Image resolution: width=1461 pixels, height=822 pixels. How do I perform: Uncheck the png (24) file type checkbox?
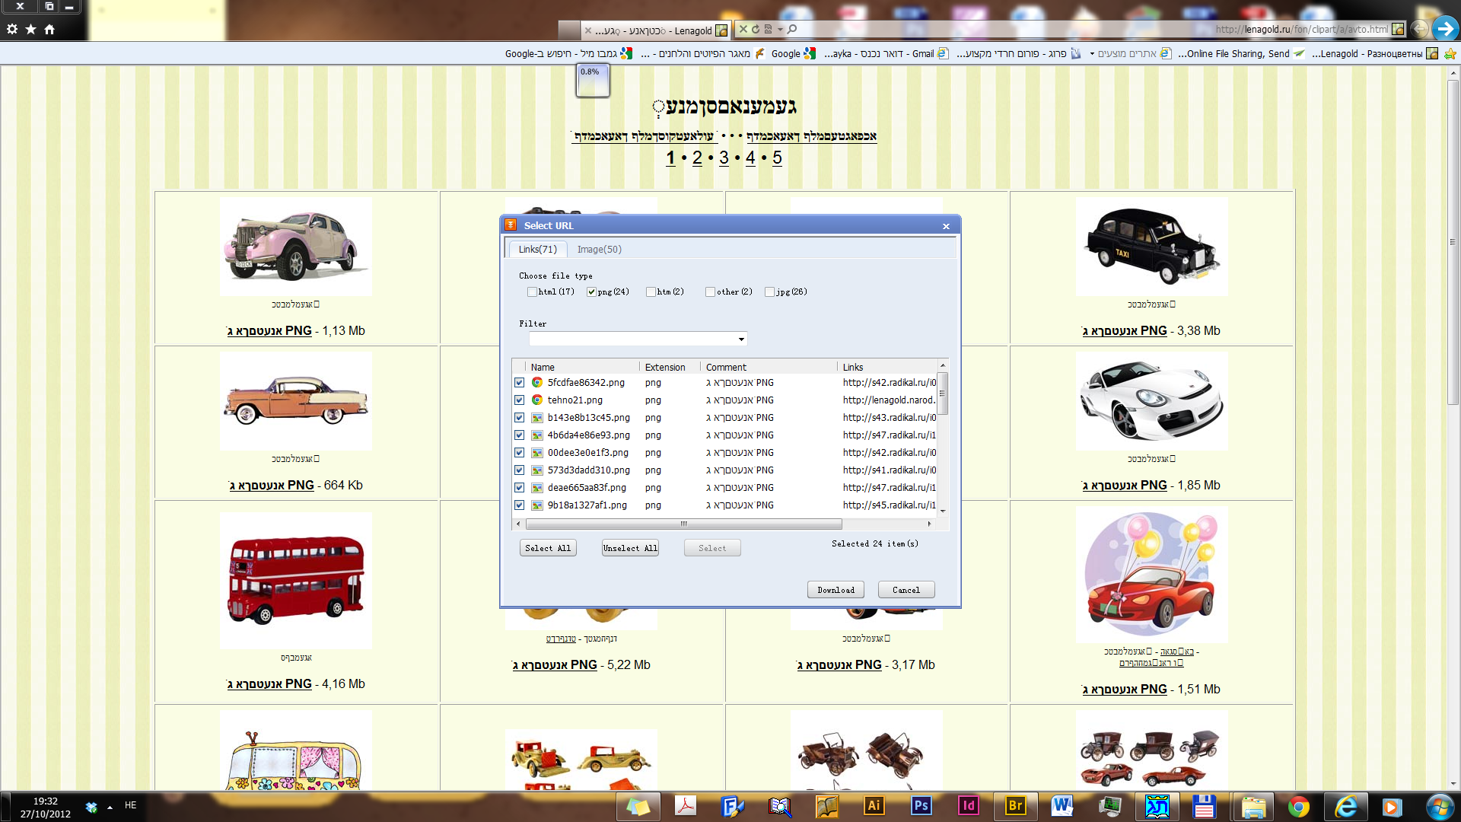pos(591,292)
